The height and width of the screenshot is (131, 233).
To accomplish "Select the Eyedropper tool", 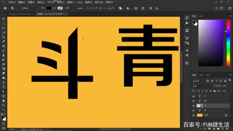I will [3, 41].
